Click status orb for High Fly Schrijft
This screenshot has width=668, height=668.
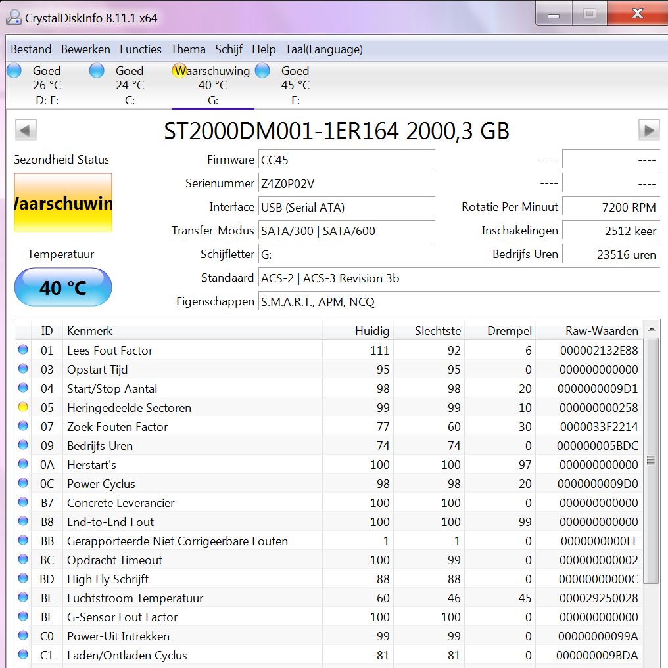click(23, 579)
